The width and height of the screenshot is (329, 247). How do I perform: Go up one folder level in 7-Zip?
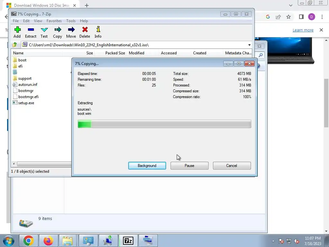click(x=15, y=45)
